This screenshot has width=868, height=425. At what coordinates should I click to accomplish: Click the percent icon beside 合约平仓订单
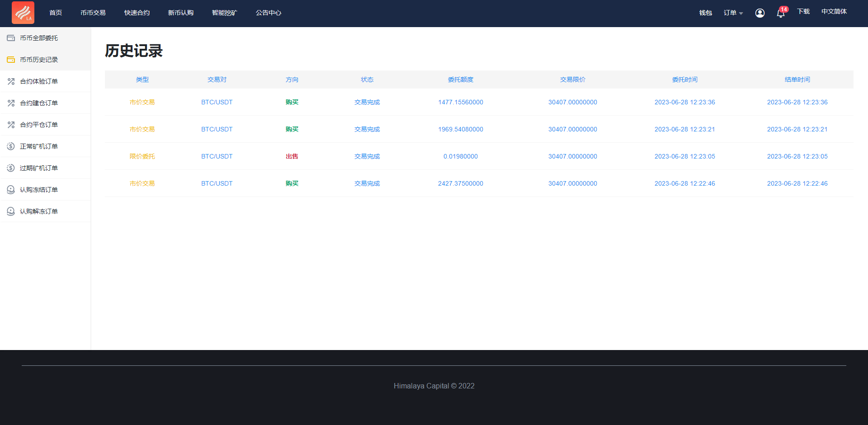11,125
